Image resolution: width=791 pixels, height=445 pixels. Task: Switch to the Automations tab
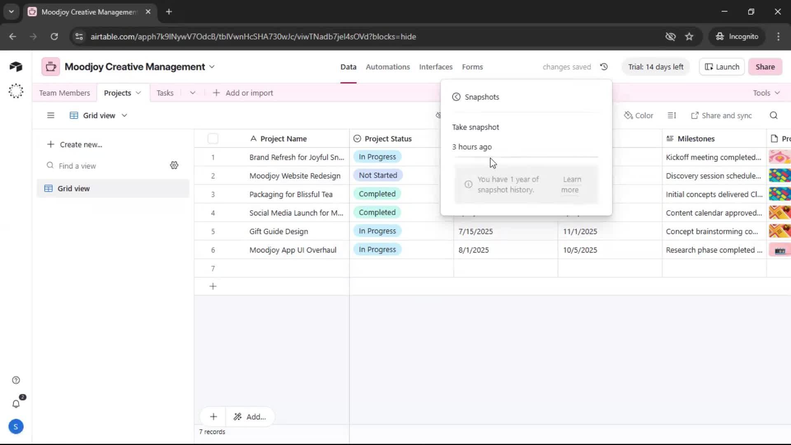[x=388, y=67]
